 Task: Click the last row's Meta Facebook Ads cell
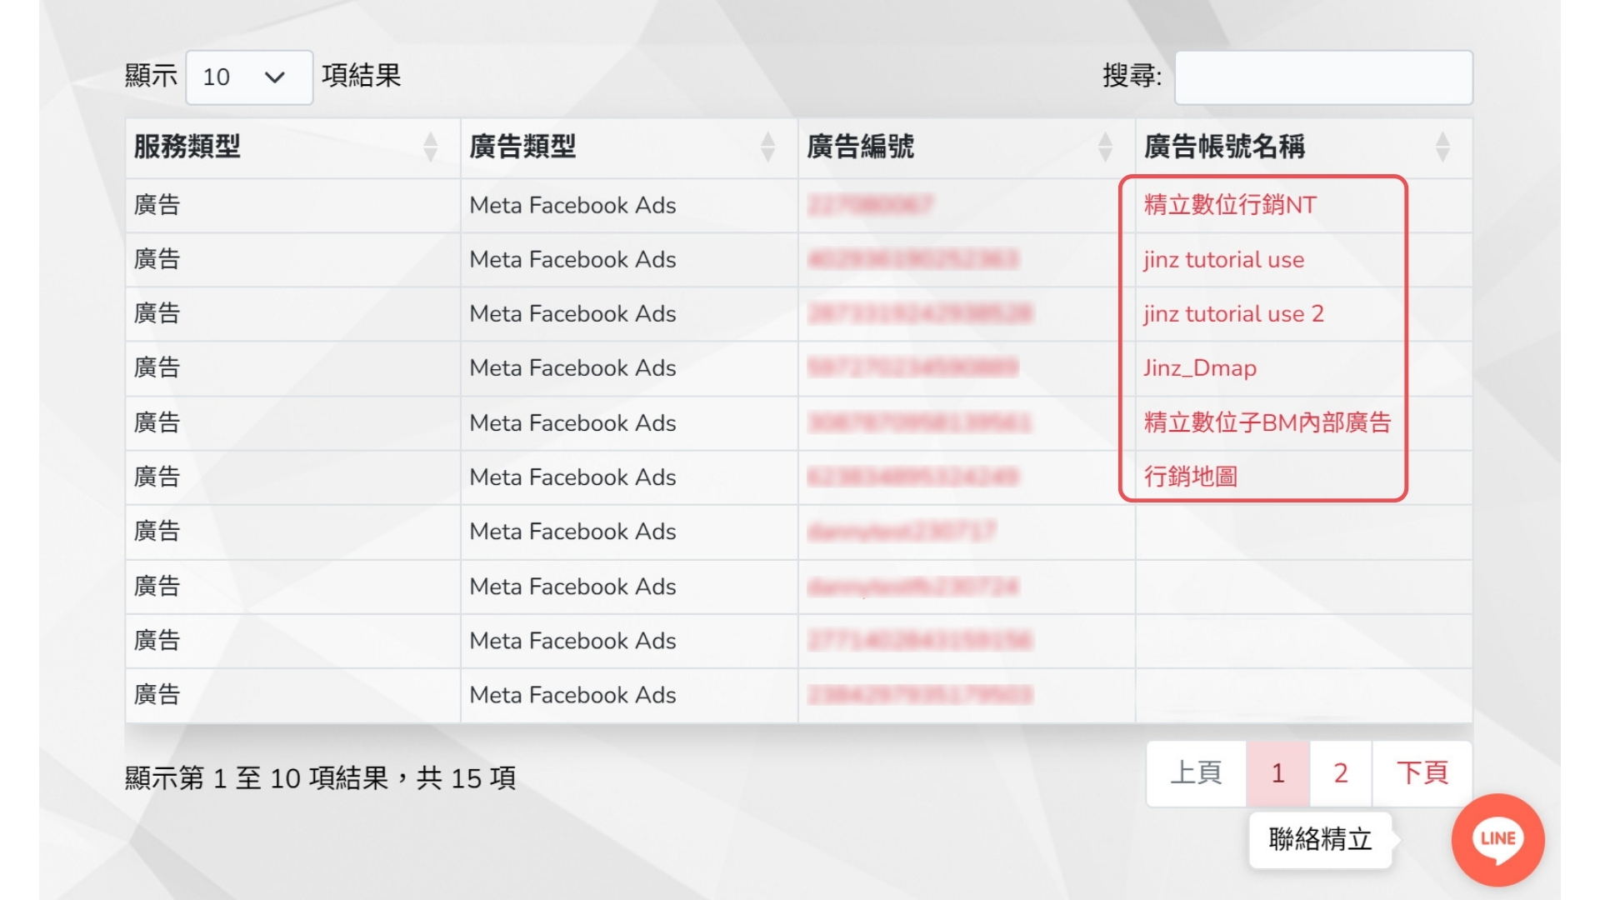coord(572,695)
